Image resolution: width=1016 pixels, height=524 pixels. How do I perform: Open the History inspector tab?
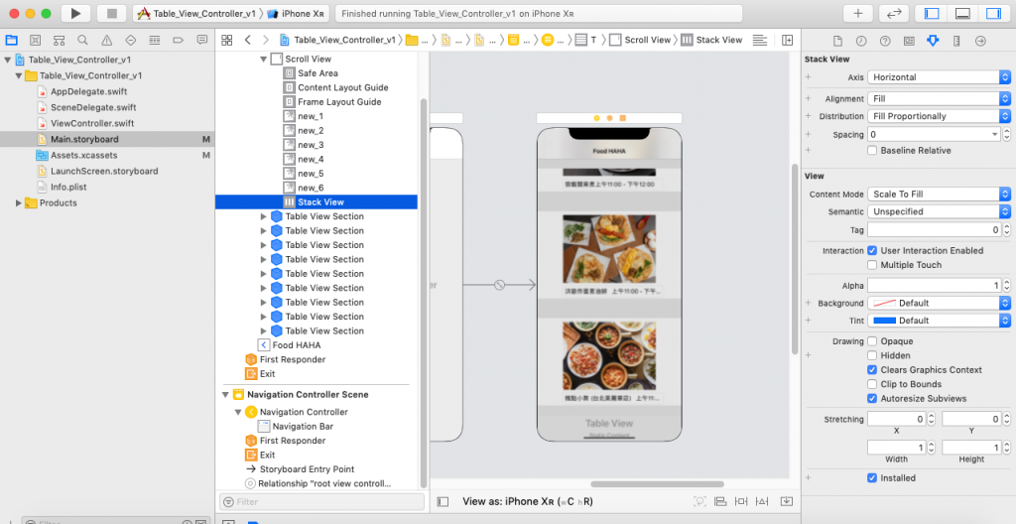[861, 41]
